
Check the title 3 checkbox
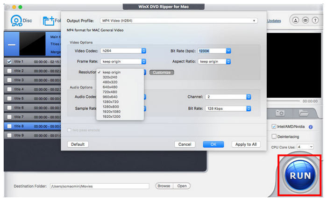click(x=9, y=80)
